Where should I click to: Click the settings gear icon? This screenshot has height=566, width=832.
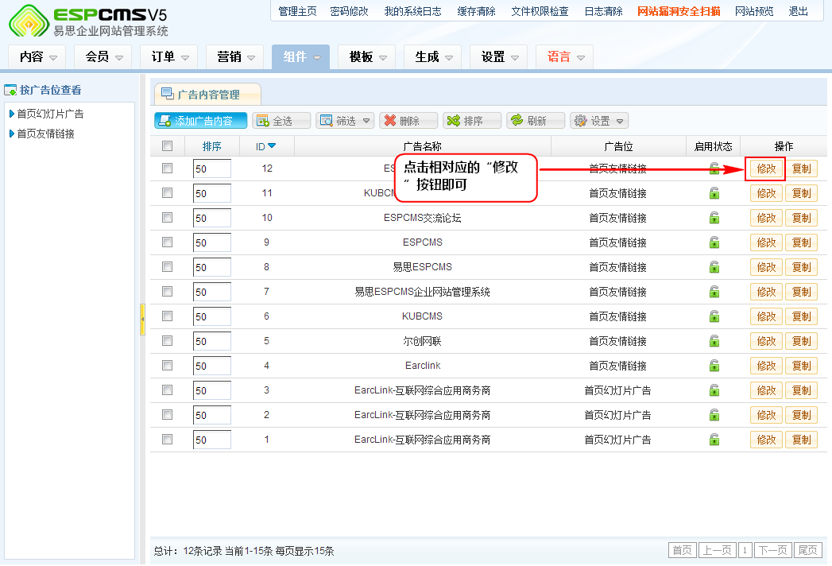(581, 121)
